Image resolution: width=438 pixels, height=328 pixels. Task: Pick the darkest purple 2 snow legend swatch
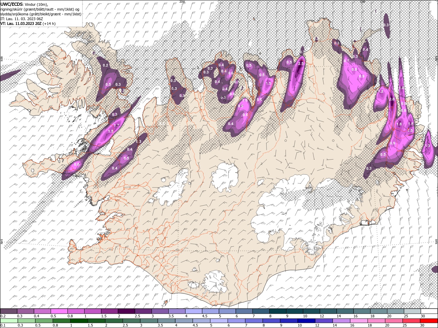[x=126, y=311]
